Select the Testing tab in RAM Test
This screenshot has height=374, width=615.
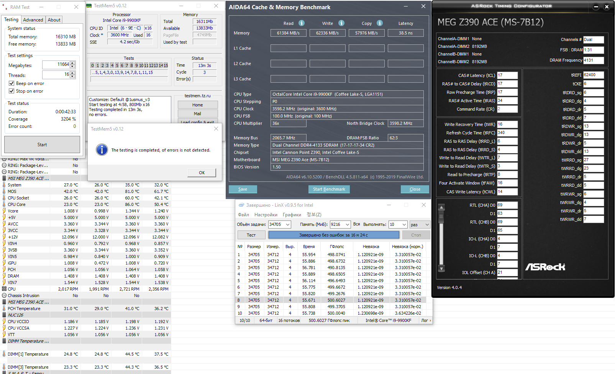[11, 20]
